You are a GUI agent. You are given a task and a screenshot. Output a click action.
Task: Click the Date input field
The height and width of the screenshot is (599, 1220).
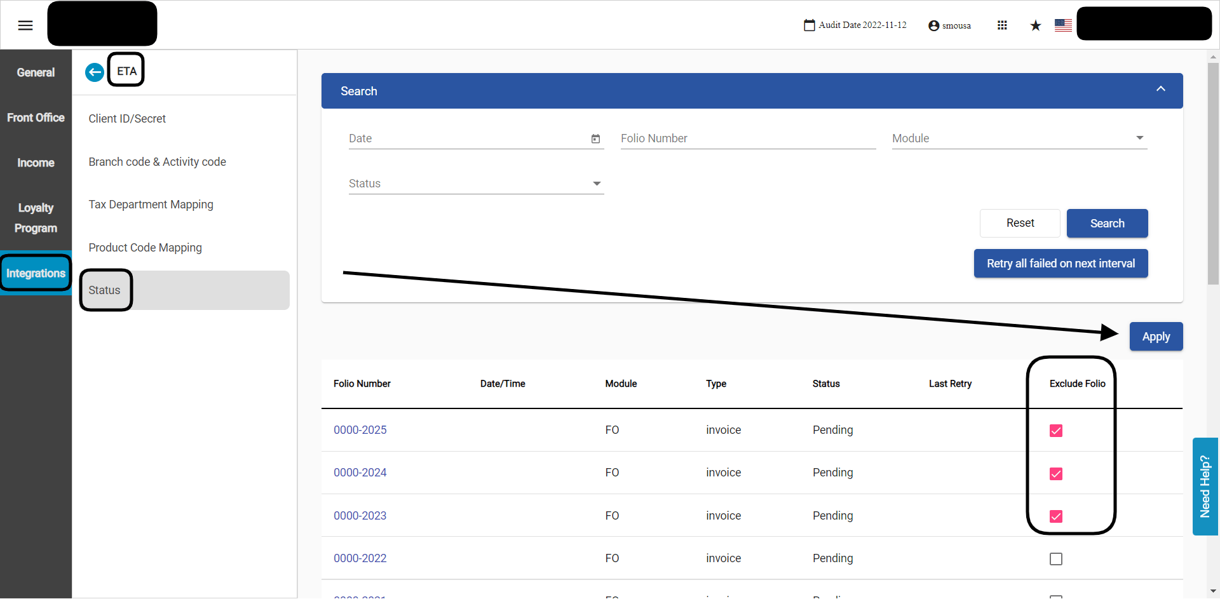[x=476, y=138]
